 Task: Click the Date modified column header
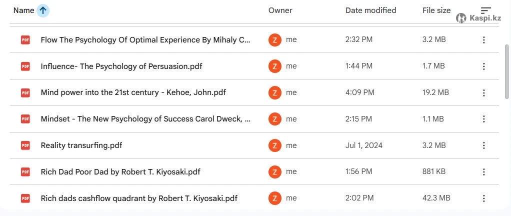coord(370,10)
